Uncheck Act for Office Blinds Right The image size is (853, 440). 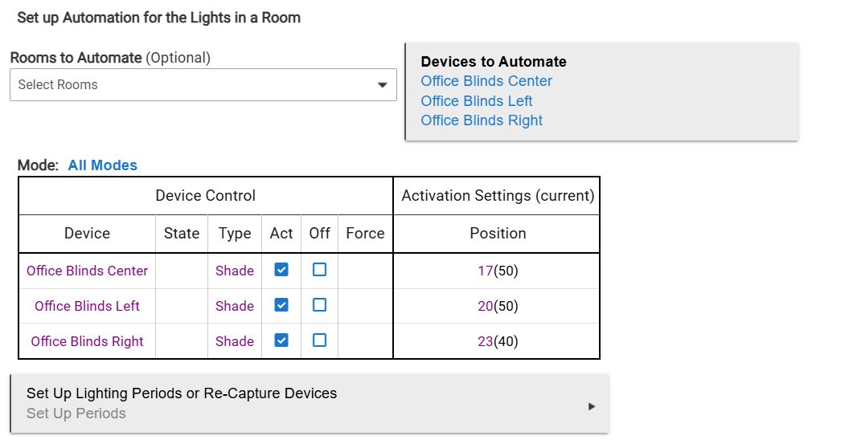[x=281, y=340]
